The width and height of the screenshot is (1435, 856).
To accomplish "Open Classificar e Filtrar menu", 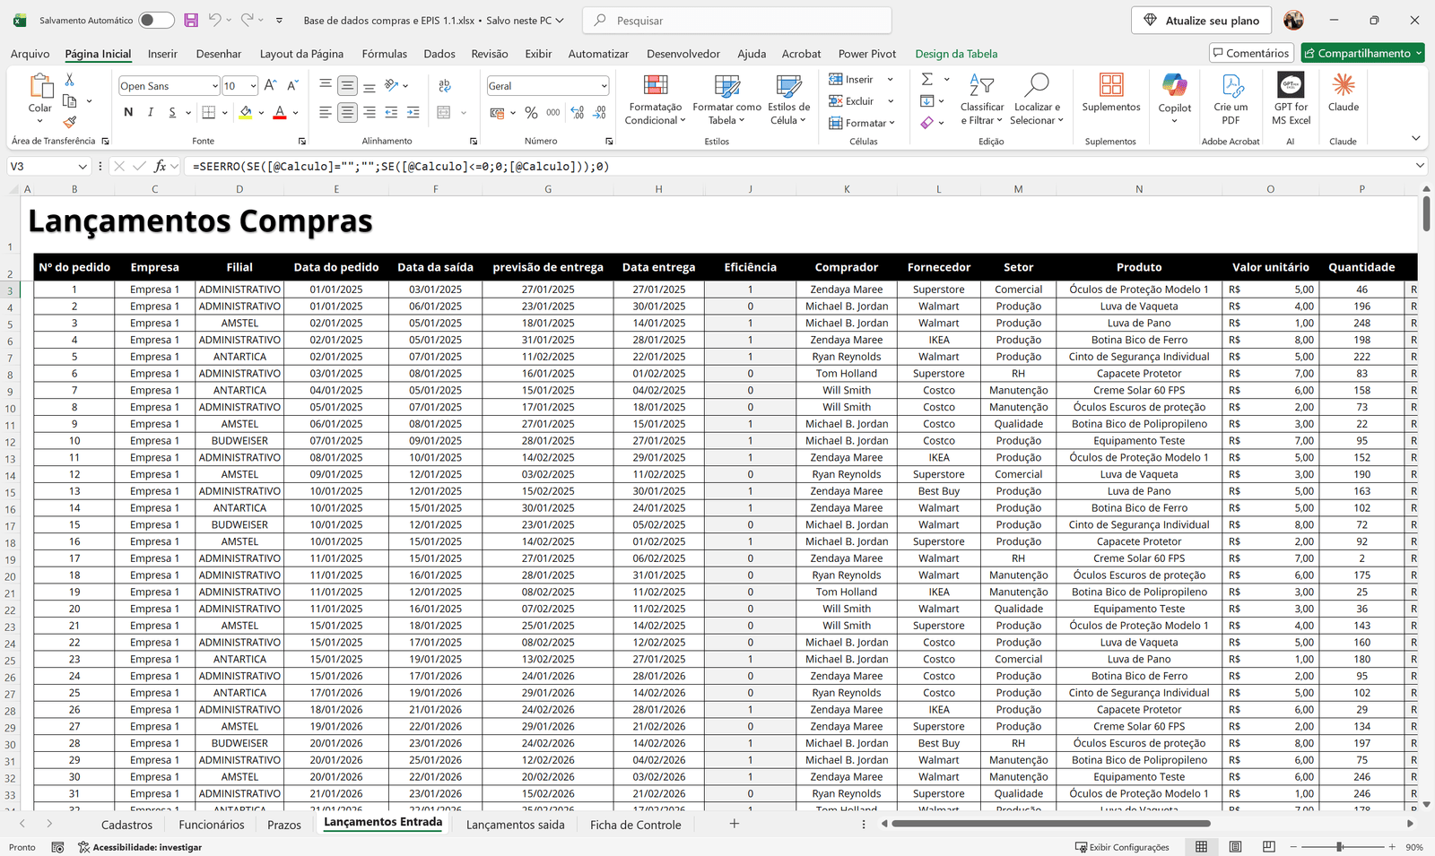I will 981,99.
